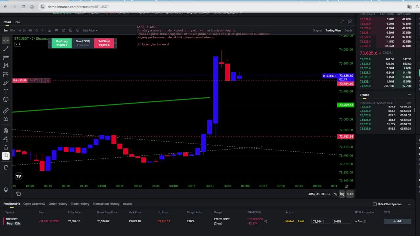
Task: Open the Transaction History tab
Action: tap(106, 204)
